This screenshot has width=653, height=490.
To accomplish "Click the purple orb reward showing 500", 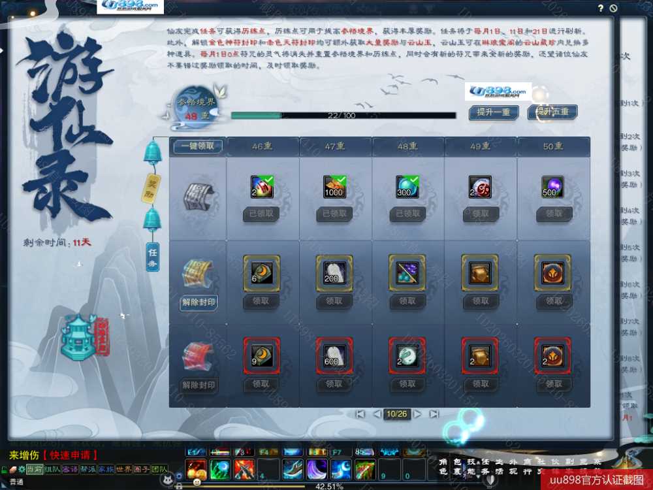I will [554, 187].
